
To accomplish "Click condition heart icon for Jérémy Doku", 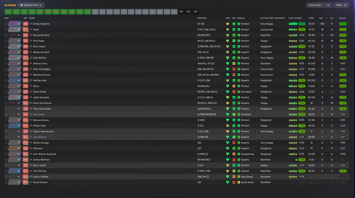I will pyautogui.click(x=227, y=63).
